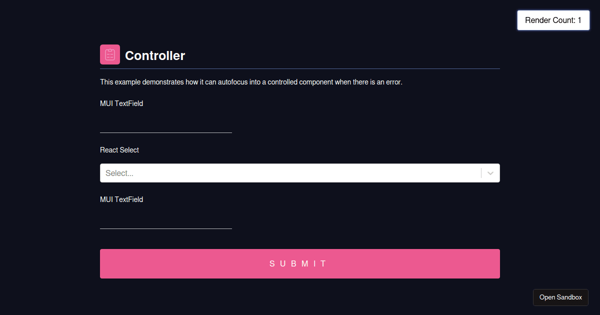Click the word "Sandbox" in the corner button
The image size is (600, 315).
(x=569, y=297)
